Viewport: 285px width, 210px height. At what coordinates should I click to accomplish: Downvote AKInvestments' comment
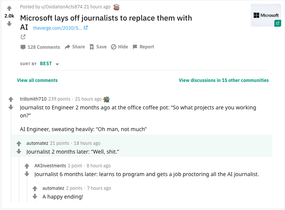27,174
